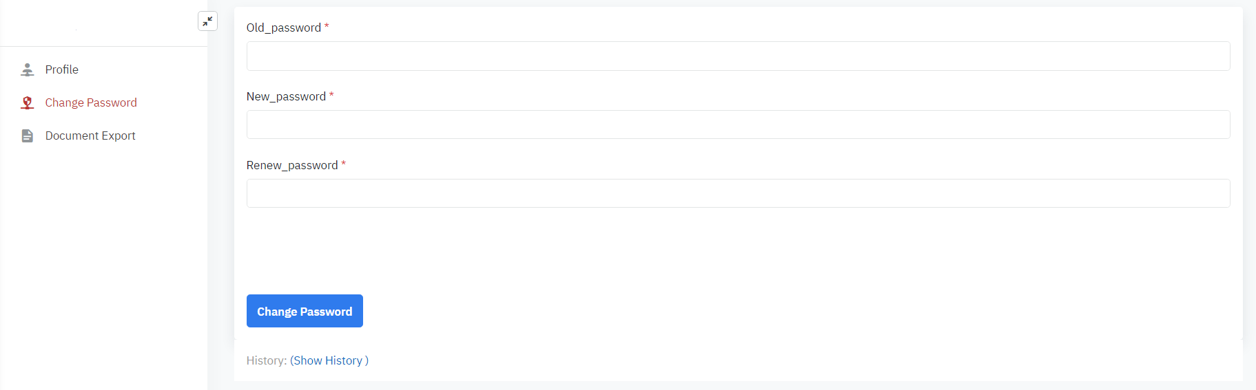
Task: Collapse the sidebar with the shrink arrows icon
Action: coord(207,21)
